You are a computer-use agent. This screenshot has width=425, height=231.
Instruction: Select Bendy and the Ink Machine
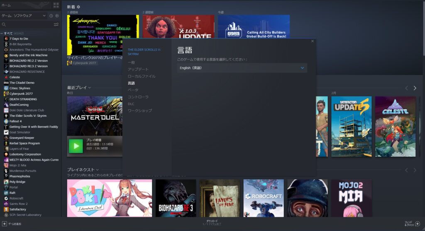pyautogui.click(x=29, y=55)
